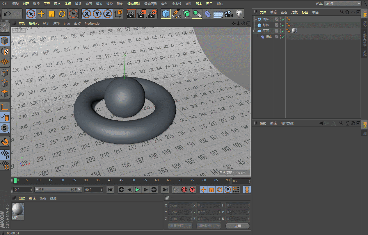Click the 应用 button
368x235 pixels.
click(x=237, y=226)
